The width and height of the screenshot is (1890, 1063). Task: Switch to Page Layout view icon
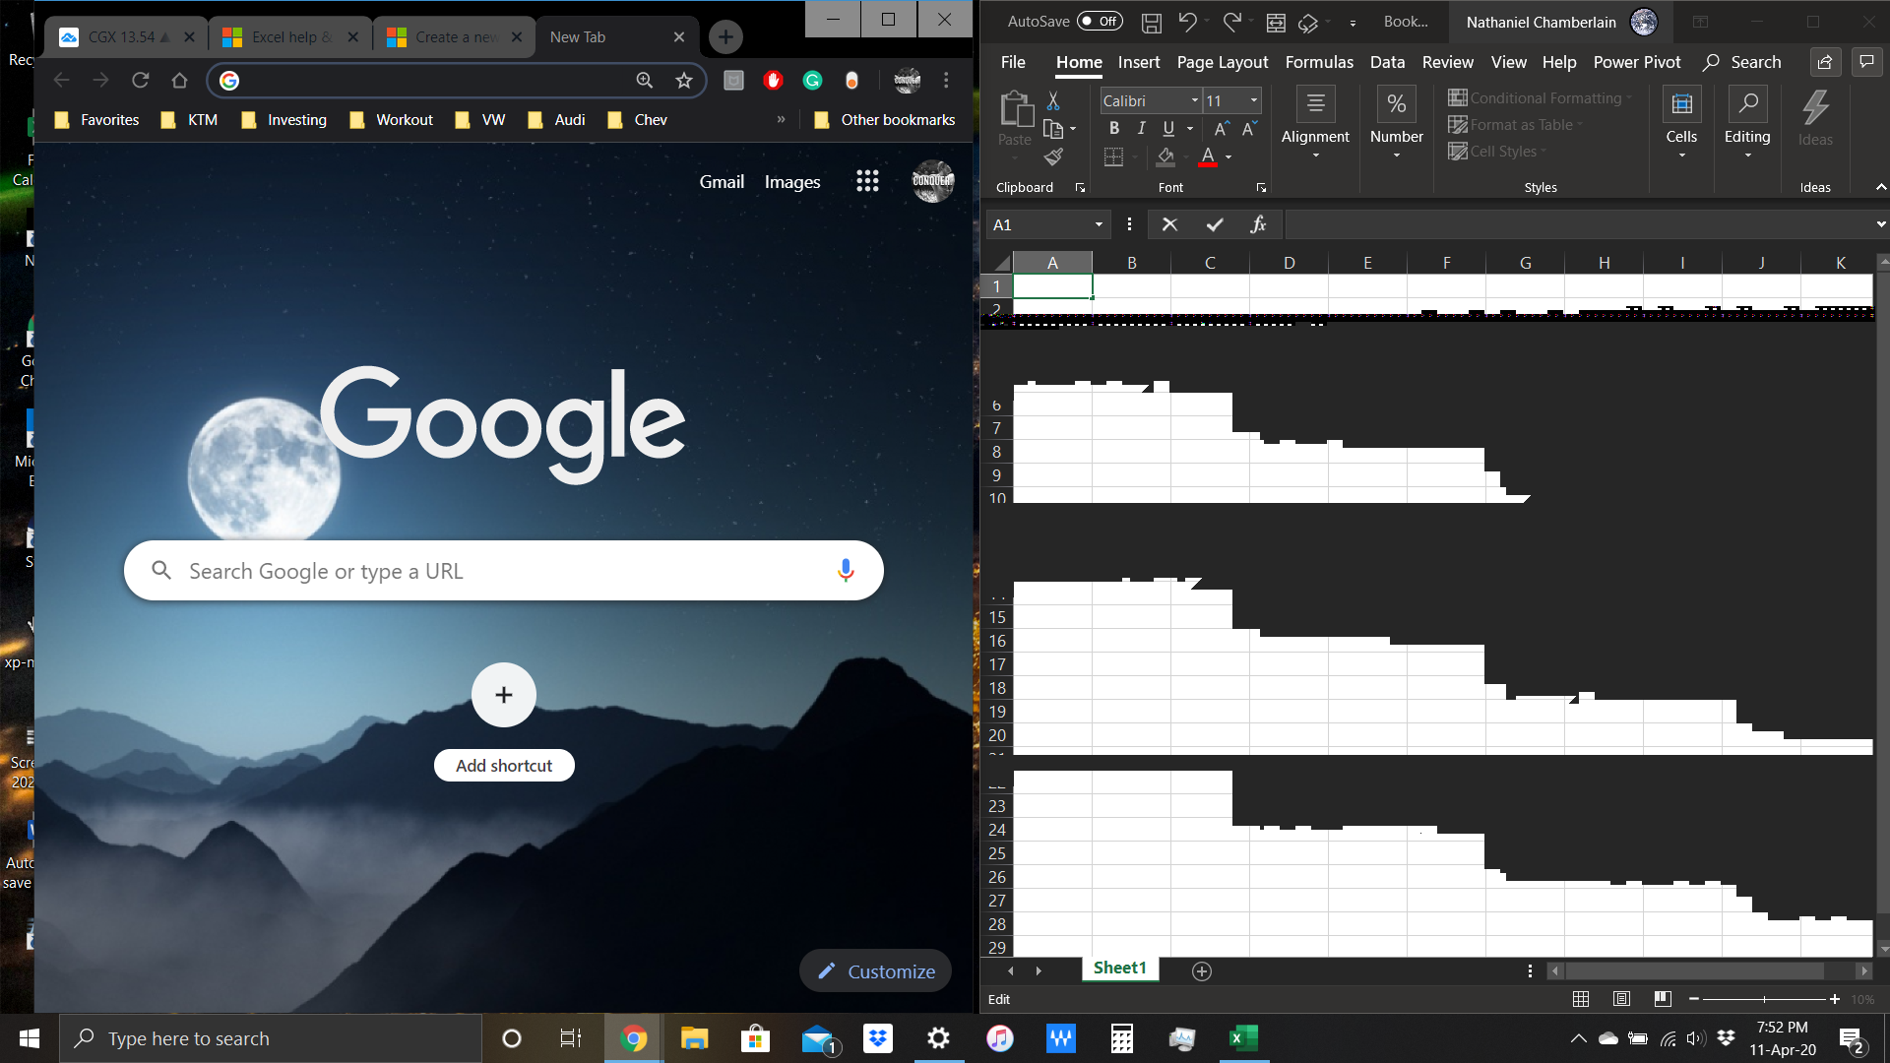1621,999
